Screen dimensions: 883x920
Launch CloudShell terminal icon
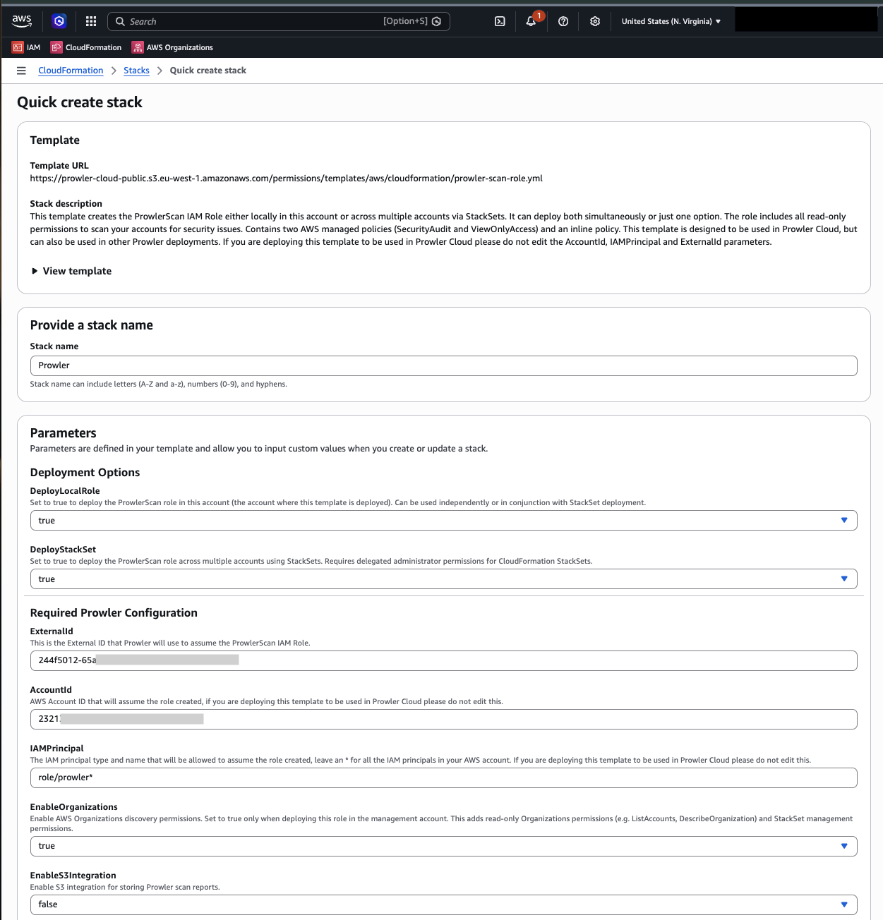click(500, 21)
